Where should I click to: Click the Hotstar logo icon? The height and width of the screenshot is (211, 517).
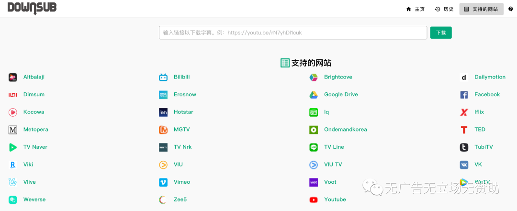pos(163,112)
